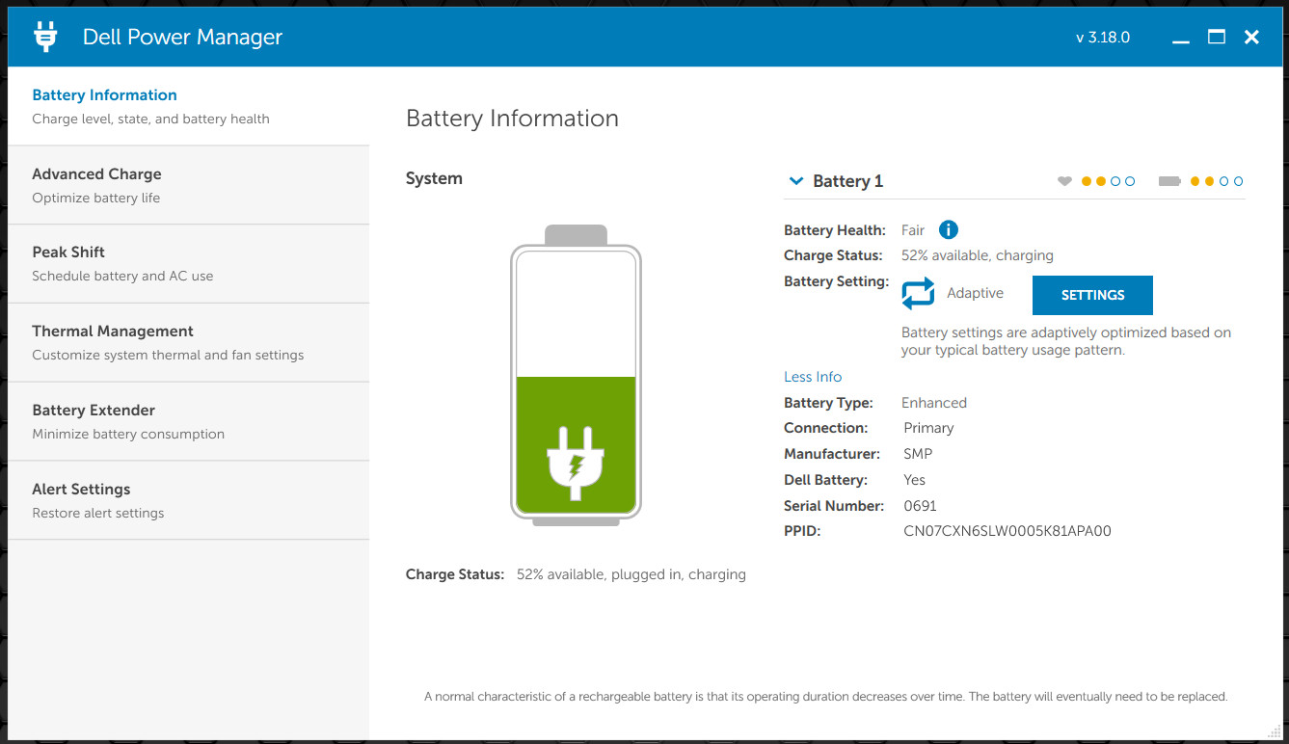Viewport: 1289px width, 744px height.
Task: Open the battery SETTINGS button
Action: click(x=1092, y=295)
